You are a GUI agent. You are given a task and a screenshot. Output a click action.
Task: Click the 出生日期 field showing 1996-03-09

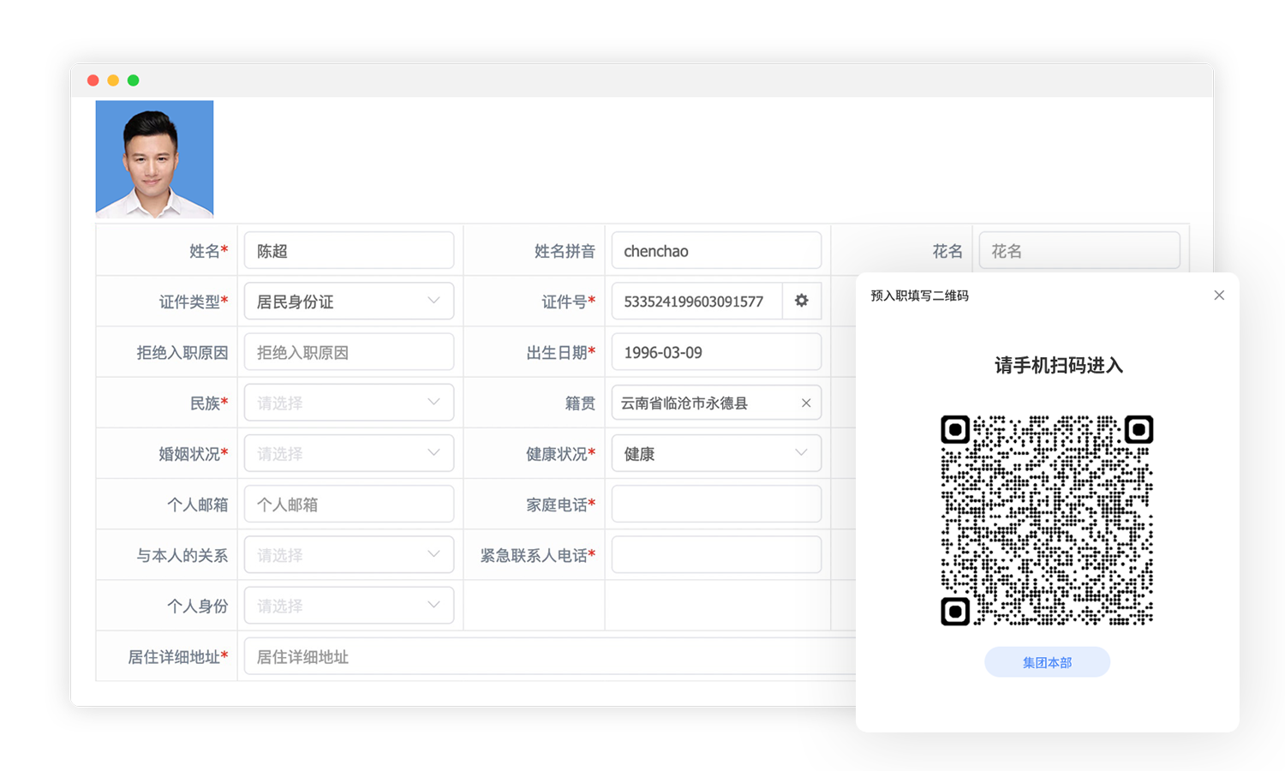click(716, 352)
